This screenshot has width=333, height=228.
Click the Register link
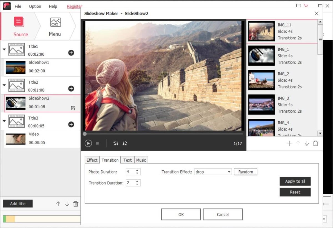(74, 6)
